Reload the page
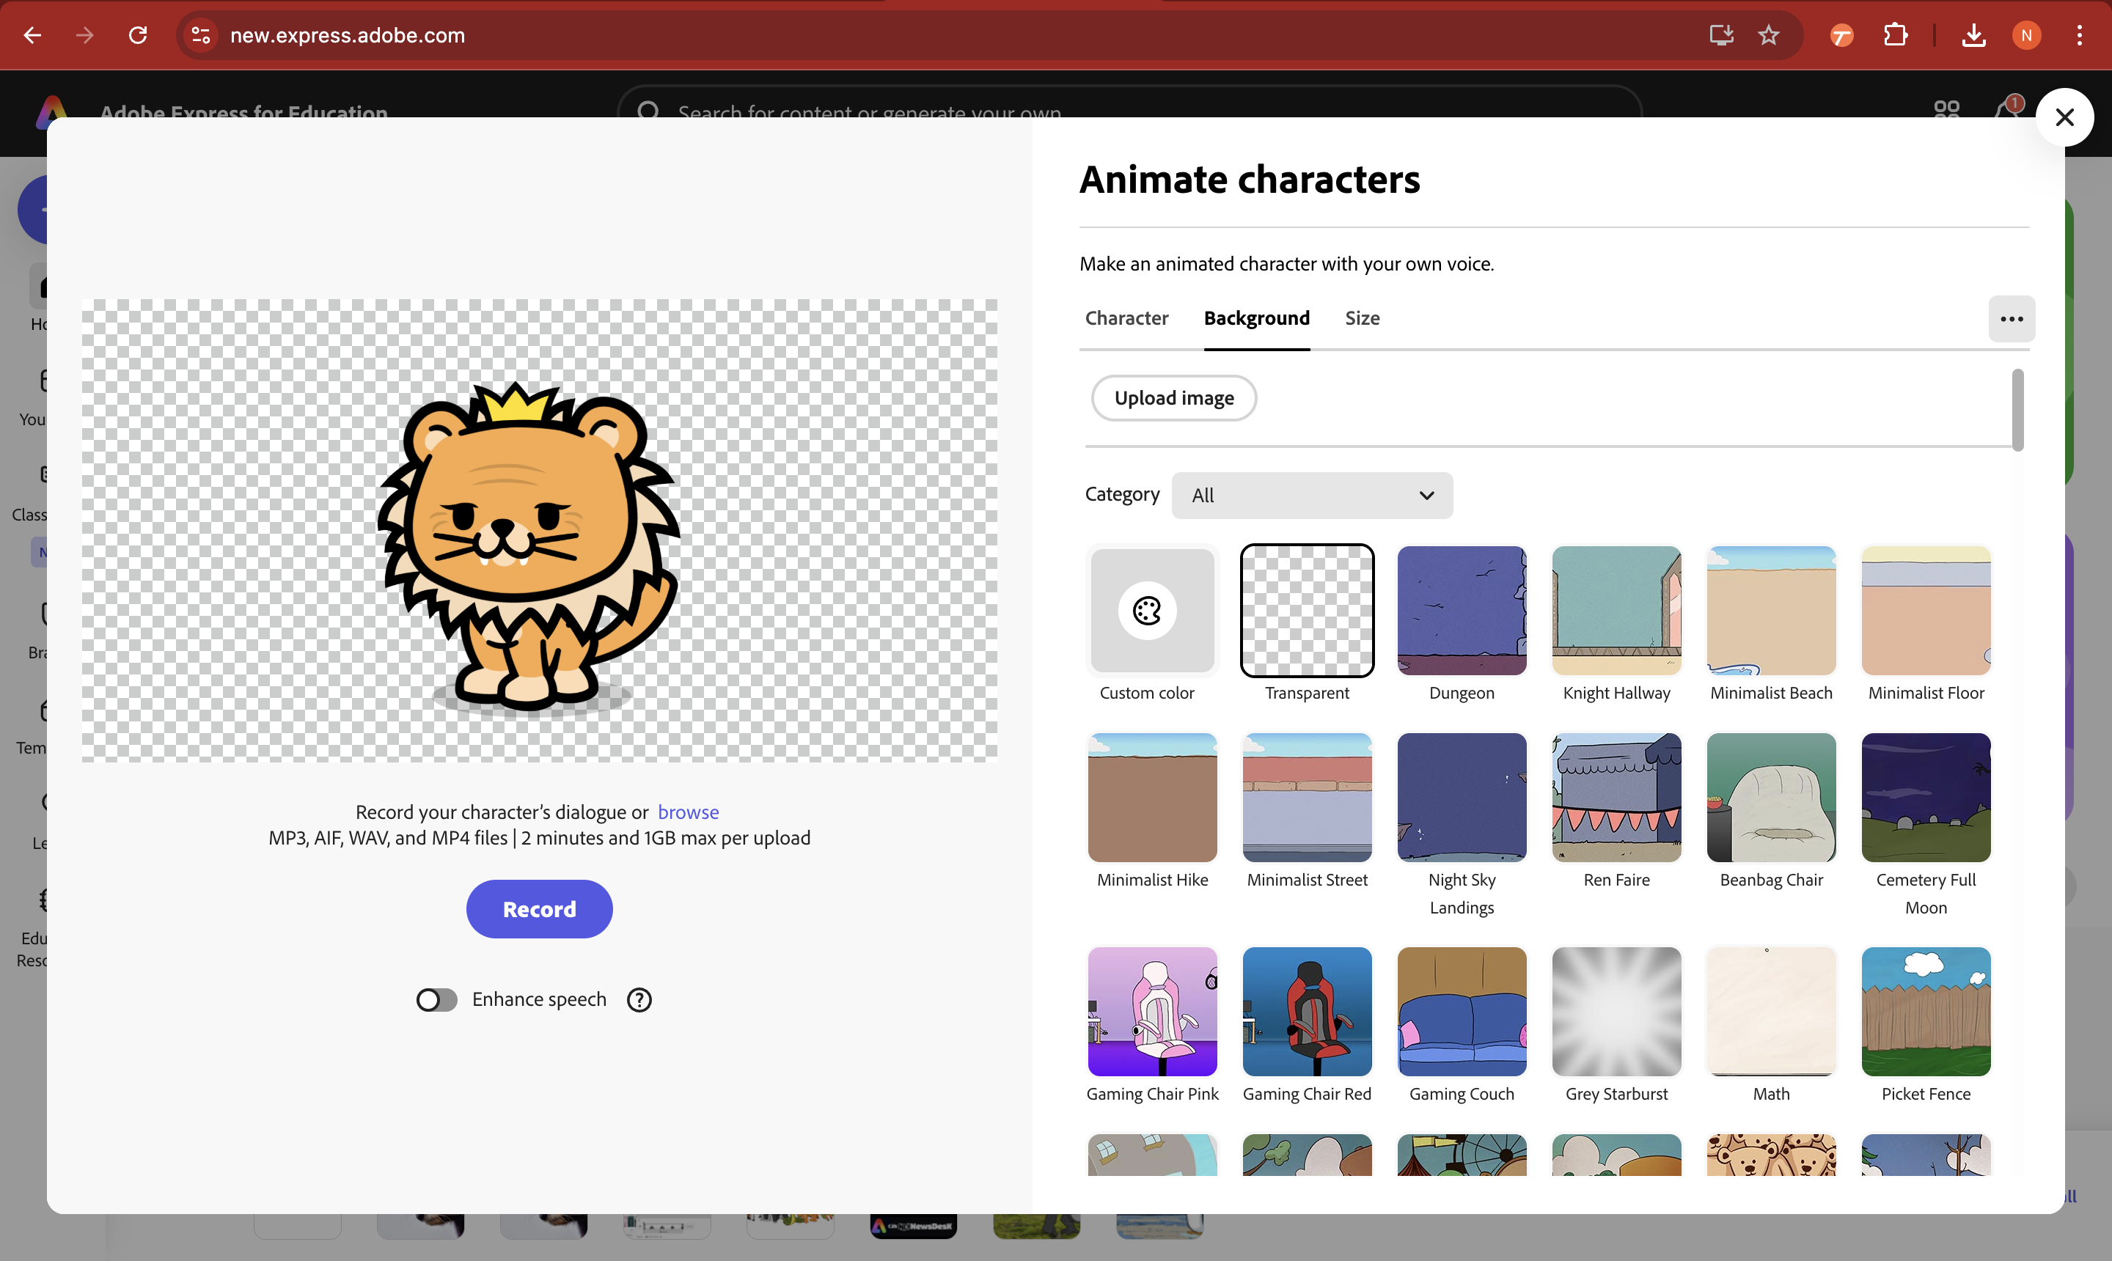 point(138,35)
